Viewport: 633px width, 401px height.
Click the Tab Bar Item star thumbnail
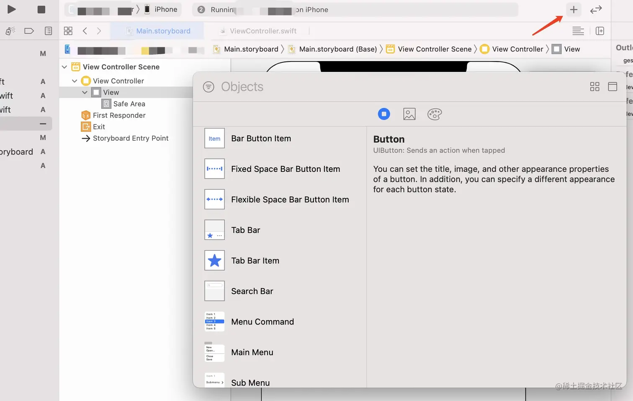pyautogui.click(x=214, y=260)
